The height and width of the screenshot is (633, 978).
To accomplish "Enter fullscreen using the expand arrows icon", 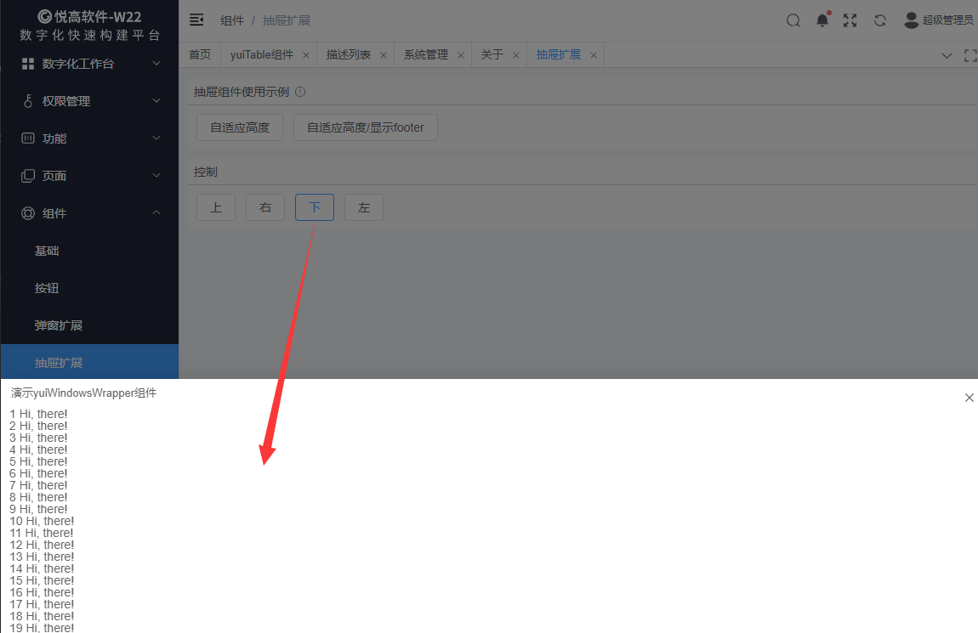I will (x=850, y=20).
